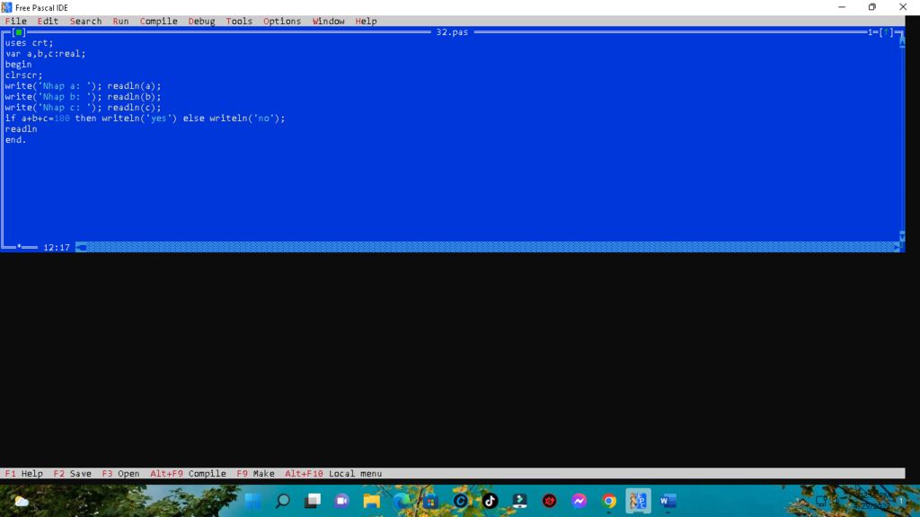Click F3 Open in the status bar
The image size is (920, 517).
point(120,474)
